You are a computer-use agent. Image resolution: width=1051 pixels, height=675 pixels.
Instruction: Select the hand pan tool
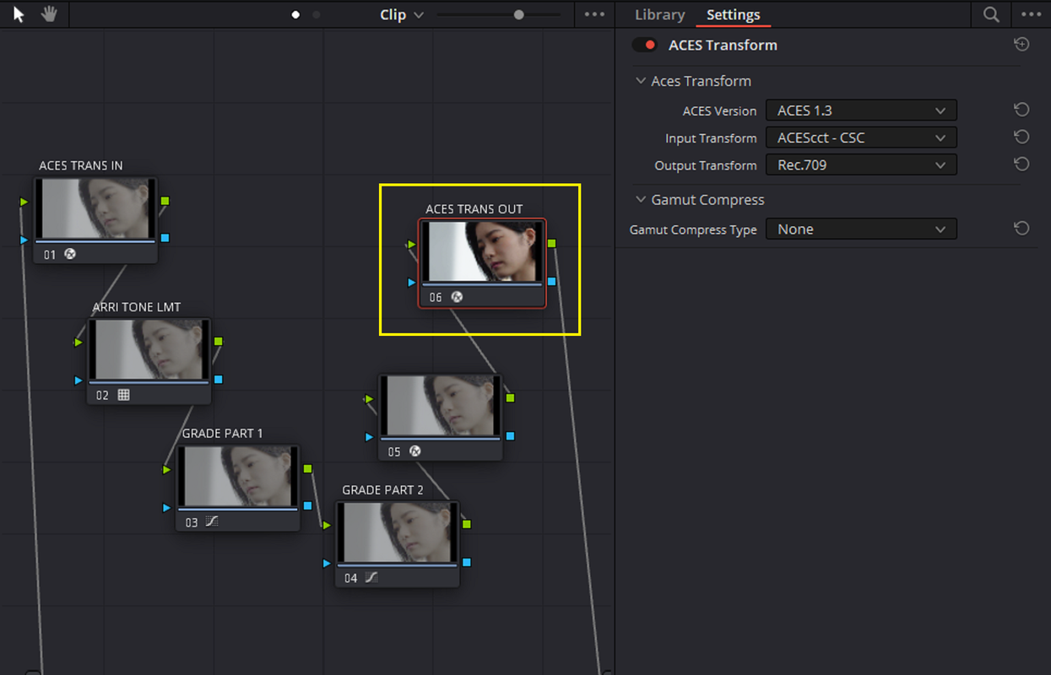[49, 14]
